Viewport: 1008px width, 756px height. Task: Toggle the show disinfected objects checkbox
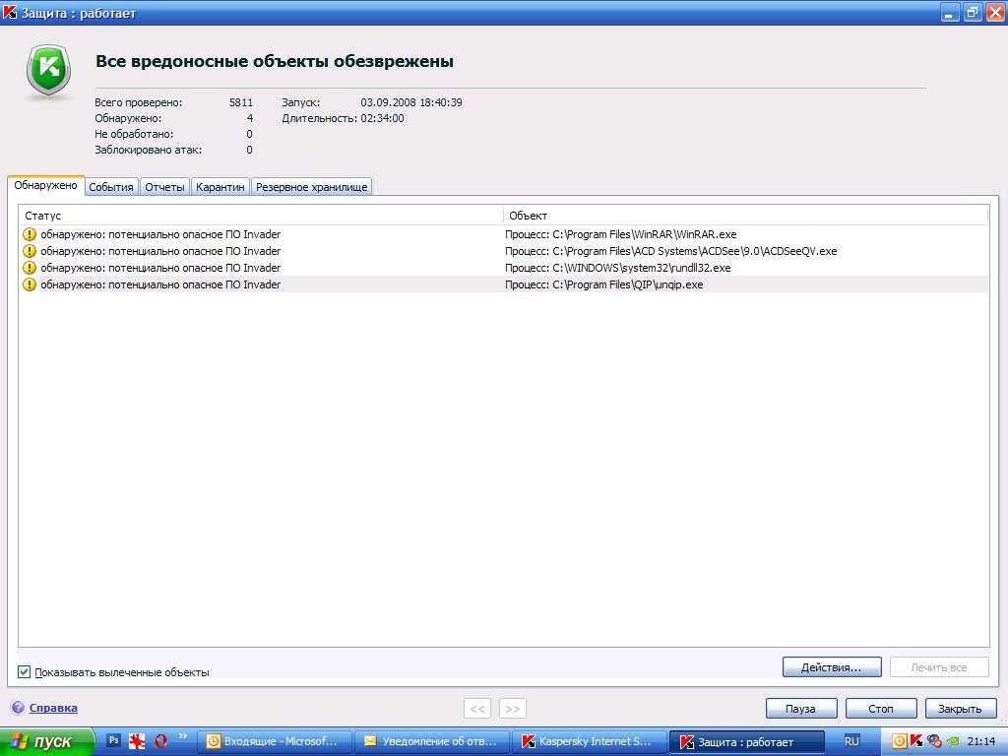(25, 671)
